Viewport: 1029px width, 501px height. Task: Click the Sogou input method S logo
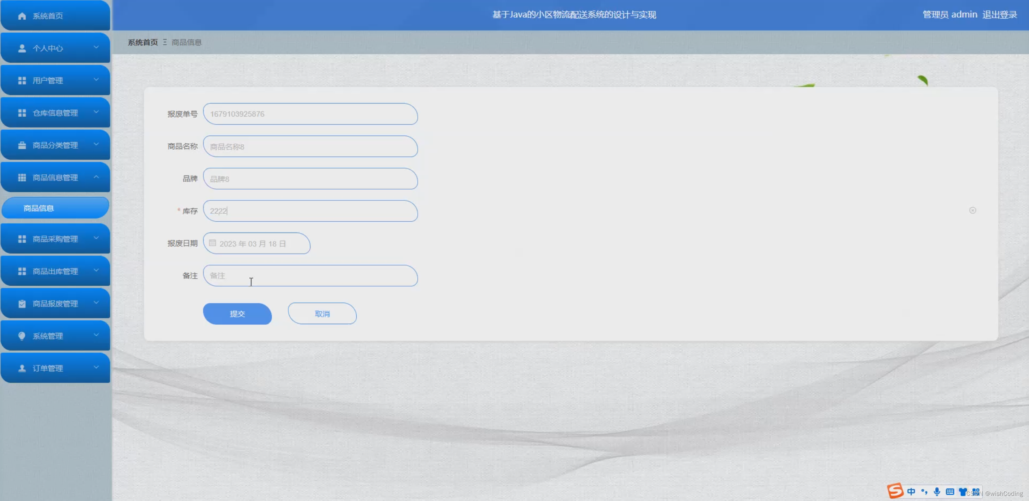click(x=895, y=491)
